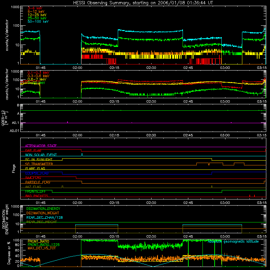Click the small GOES magenta spike before 02:00

[x=67, y=122]
